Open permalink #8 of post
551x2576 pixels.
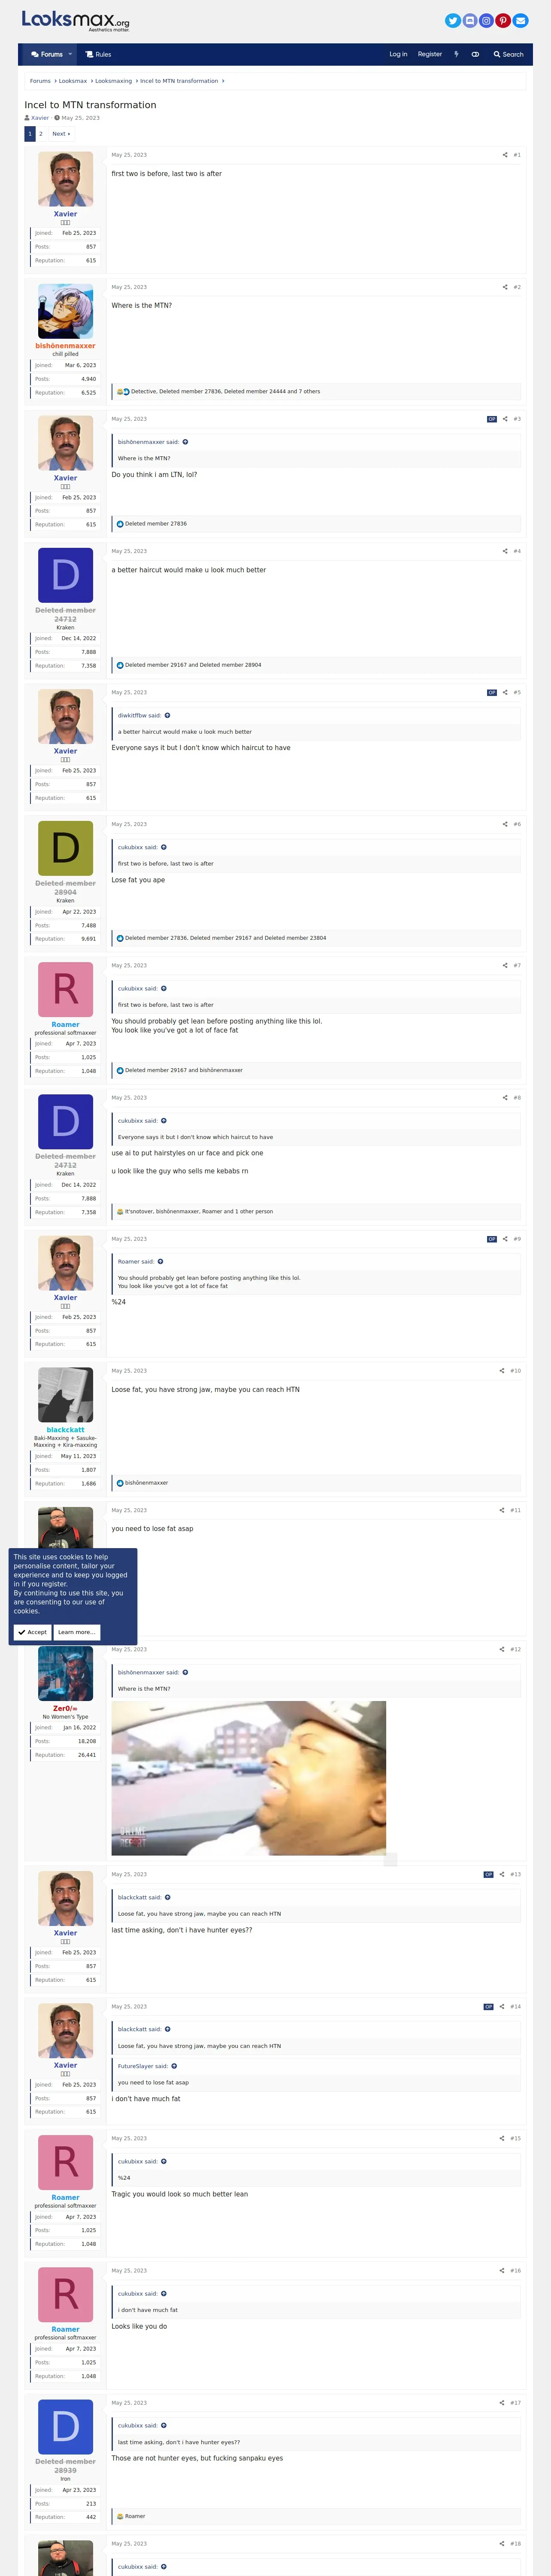coord(517,1097)
